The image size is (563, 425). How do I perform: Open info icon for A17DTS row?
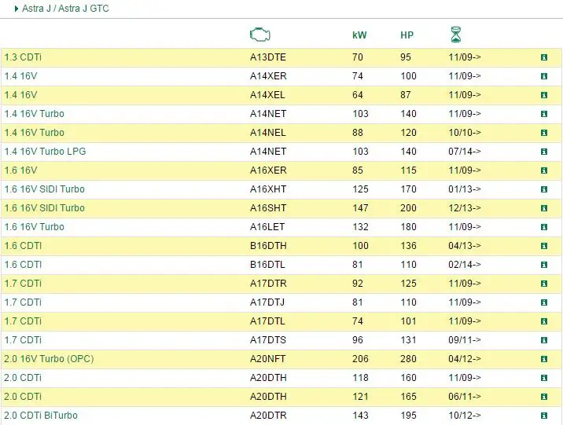coord(544,340)
